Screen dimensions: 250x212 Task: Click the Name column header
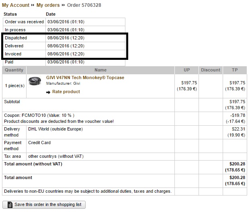coord(100,70)
